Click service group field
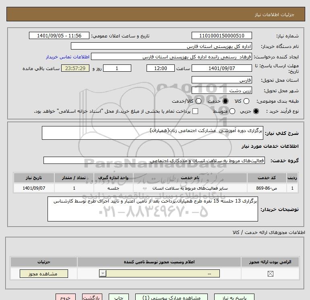The width and height of the screenshot is (310, 300). click(x=154, y=160)
